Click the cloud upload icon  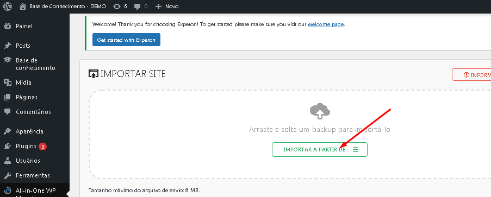coord(320,111)
